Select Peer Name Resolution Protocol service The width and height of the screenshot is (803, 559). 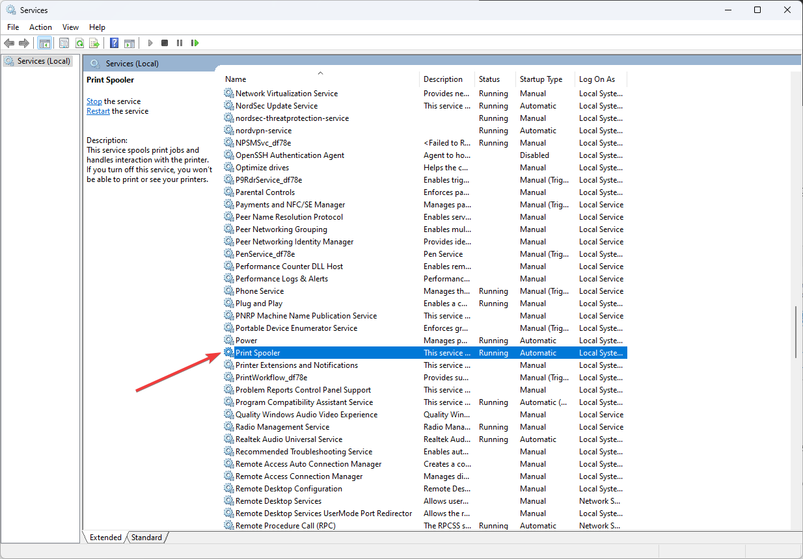click(424, 217)
